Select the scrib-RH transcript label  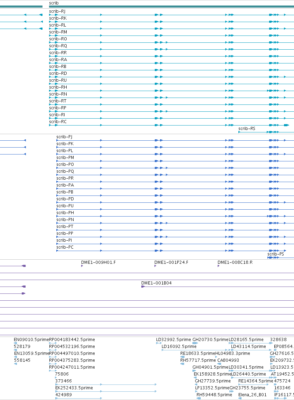[x=58, y=87]
